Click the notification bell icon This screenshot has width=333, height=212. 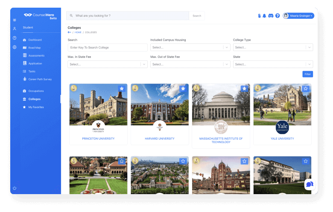click(x=264, y=16)
